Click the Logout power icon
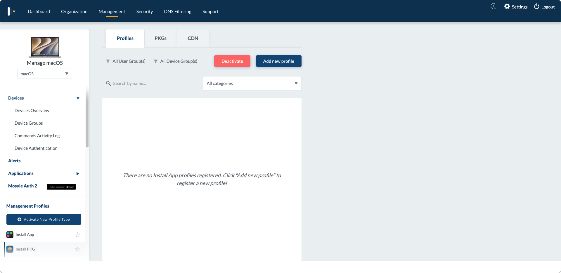Viewport: 561px width, 273px height. coord(537,6)
